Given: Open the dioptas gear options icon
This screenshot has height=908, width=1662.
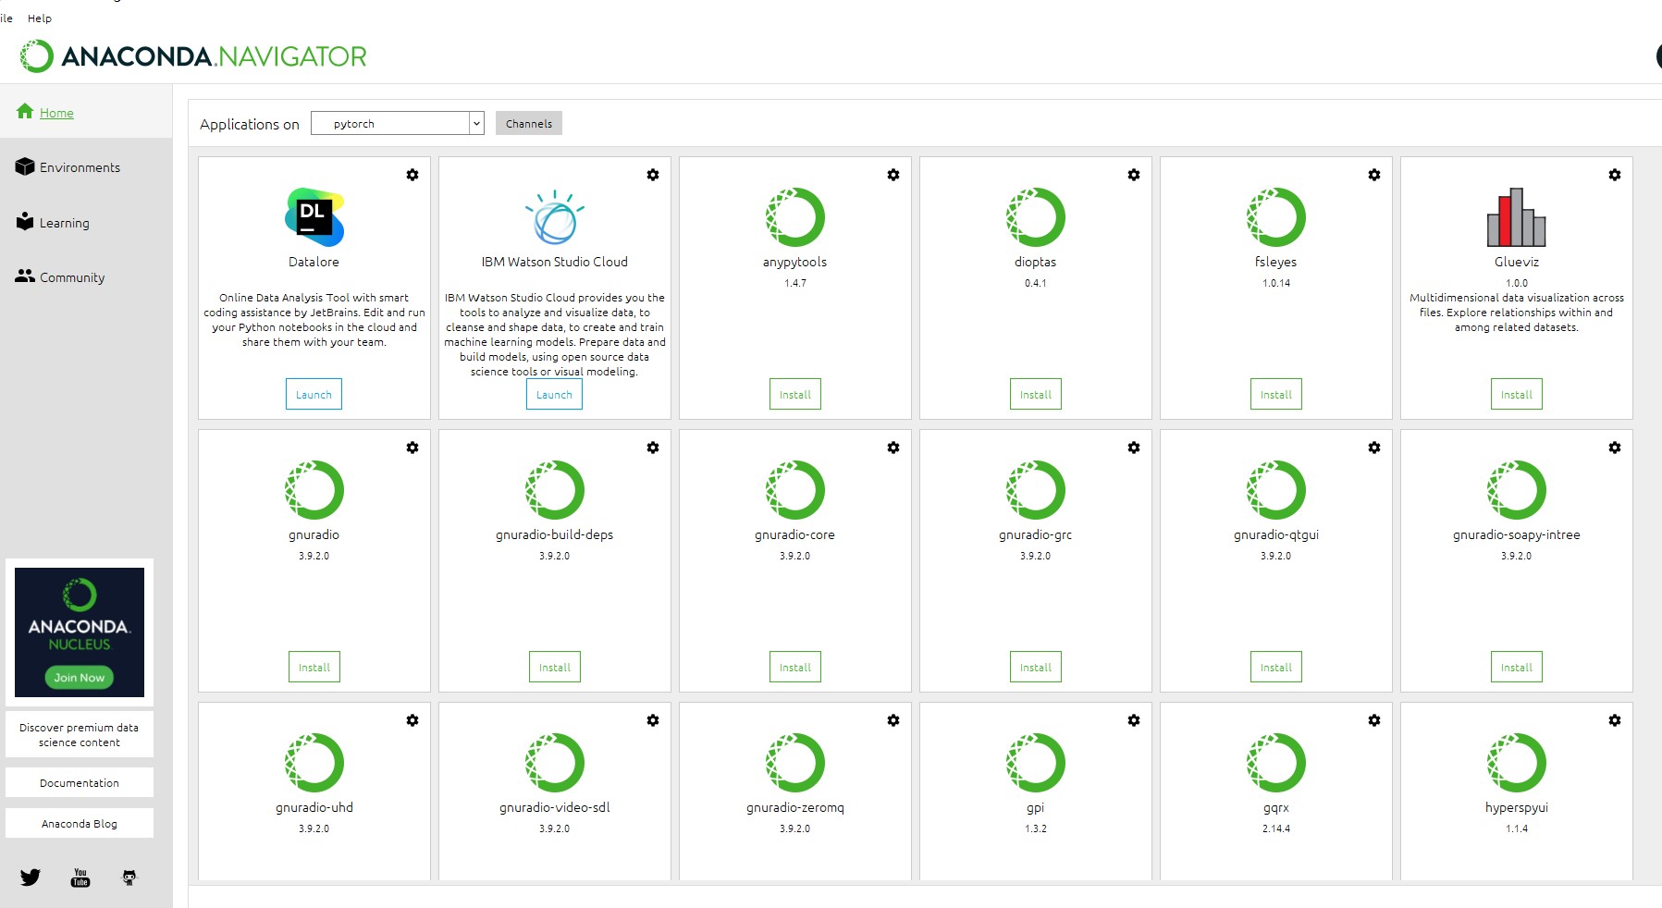Looking at the screenshot, I should [1134, 175].
